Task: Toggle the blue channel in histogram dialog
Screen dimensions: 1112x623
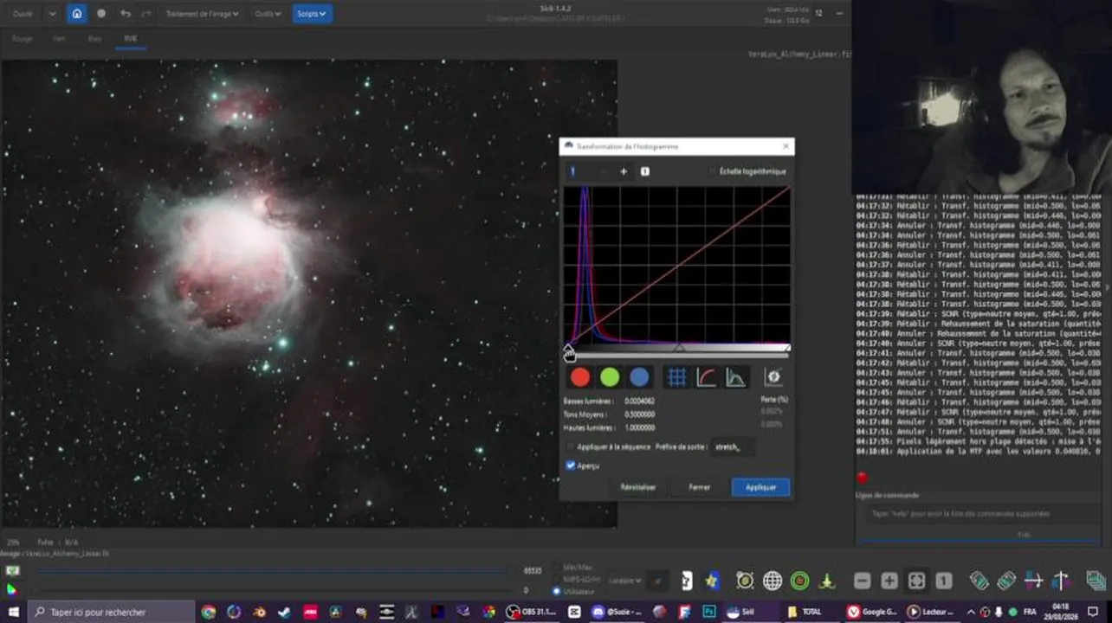Action: 639,376
